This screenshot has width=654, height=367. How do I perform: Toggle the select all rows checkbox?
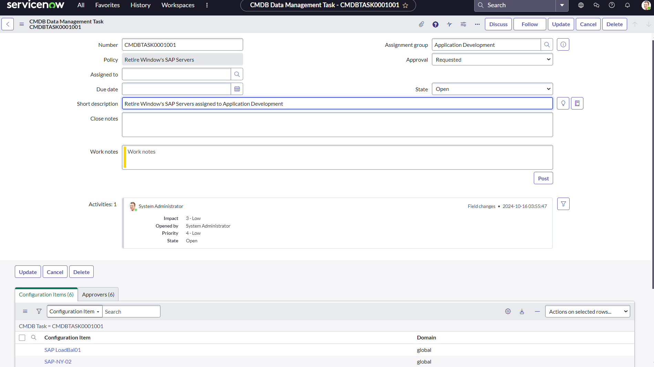[22, 338]
